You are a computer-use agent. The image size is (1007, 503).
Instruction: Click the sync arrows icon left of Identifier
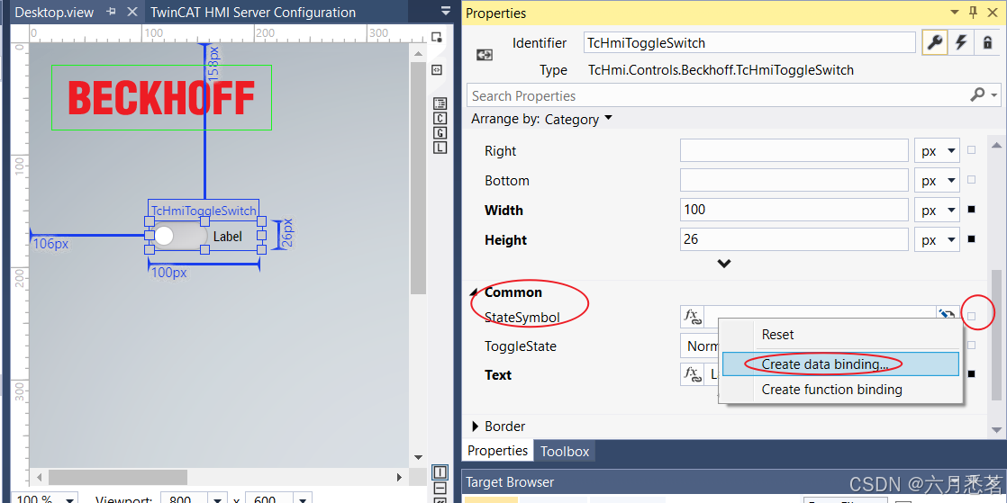click(485, 56)
